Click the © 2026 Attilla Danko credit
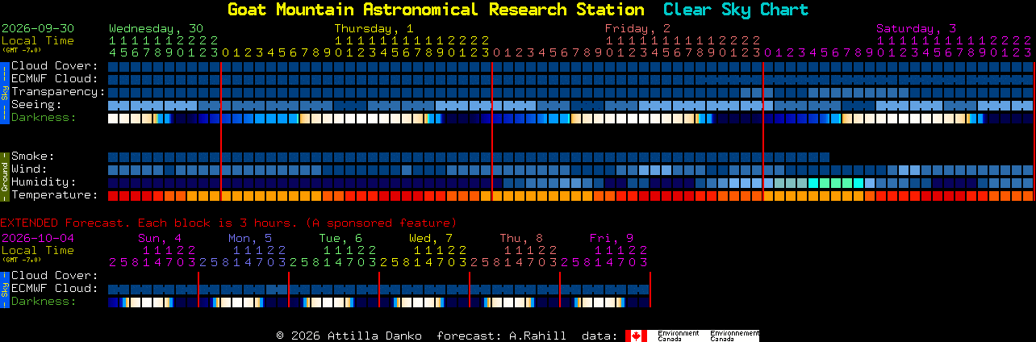 [349, 336]
